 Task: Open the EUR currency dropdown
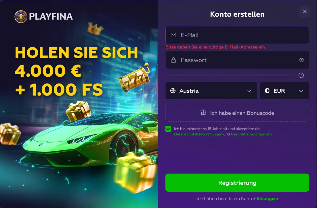[284, 91]
